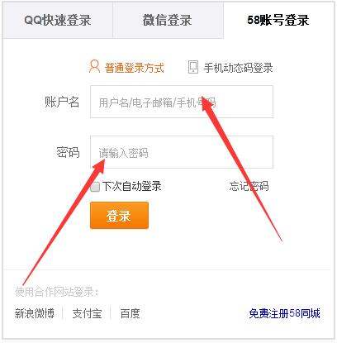
Task: Select the 58账号登录 tab
Action: pyautogui.click(x=278, y=20)
